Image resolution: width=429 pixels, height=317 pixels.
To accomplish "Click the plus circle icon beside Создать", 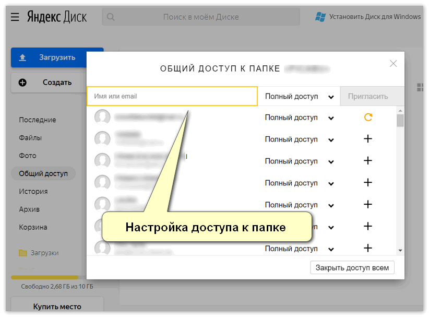I will click(22, 83).
